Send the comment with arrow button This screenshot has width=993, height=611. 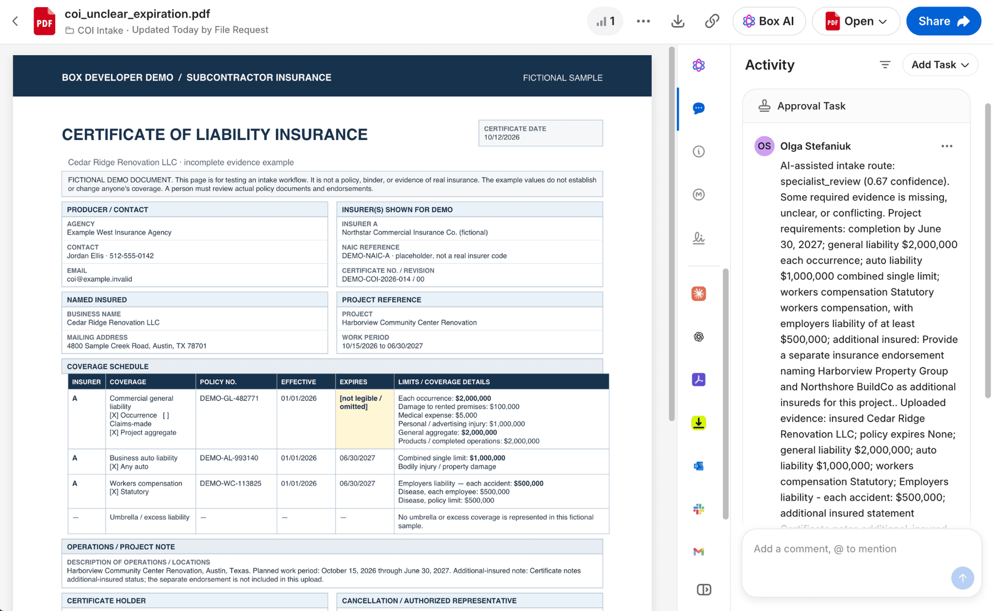tap(962, 578)
